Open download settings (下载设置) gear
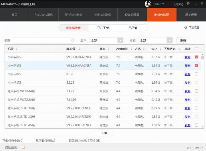Image resolution: width=206 pixels, height=151 pixels. (185, 28)
